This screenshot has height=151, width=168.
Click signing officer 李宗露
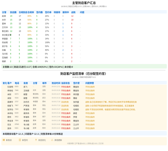[x=76, y=94]
